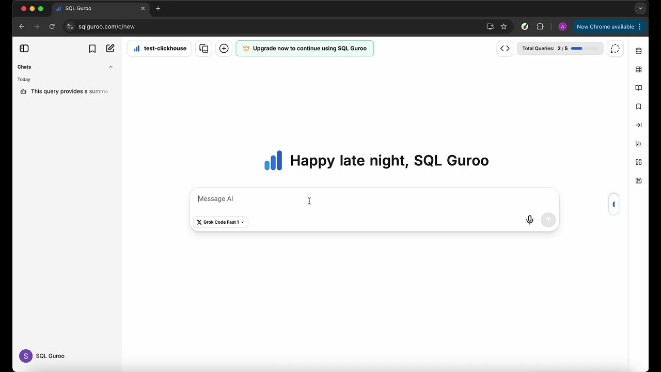Viewport: 661px width, 372px height.
Task: Toggle the blue handle on the right edge
Action: pos(613,204)
